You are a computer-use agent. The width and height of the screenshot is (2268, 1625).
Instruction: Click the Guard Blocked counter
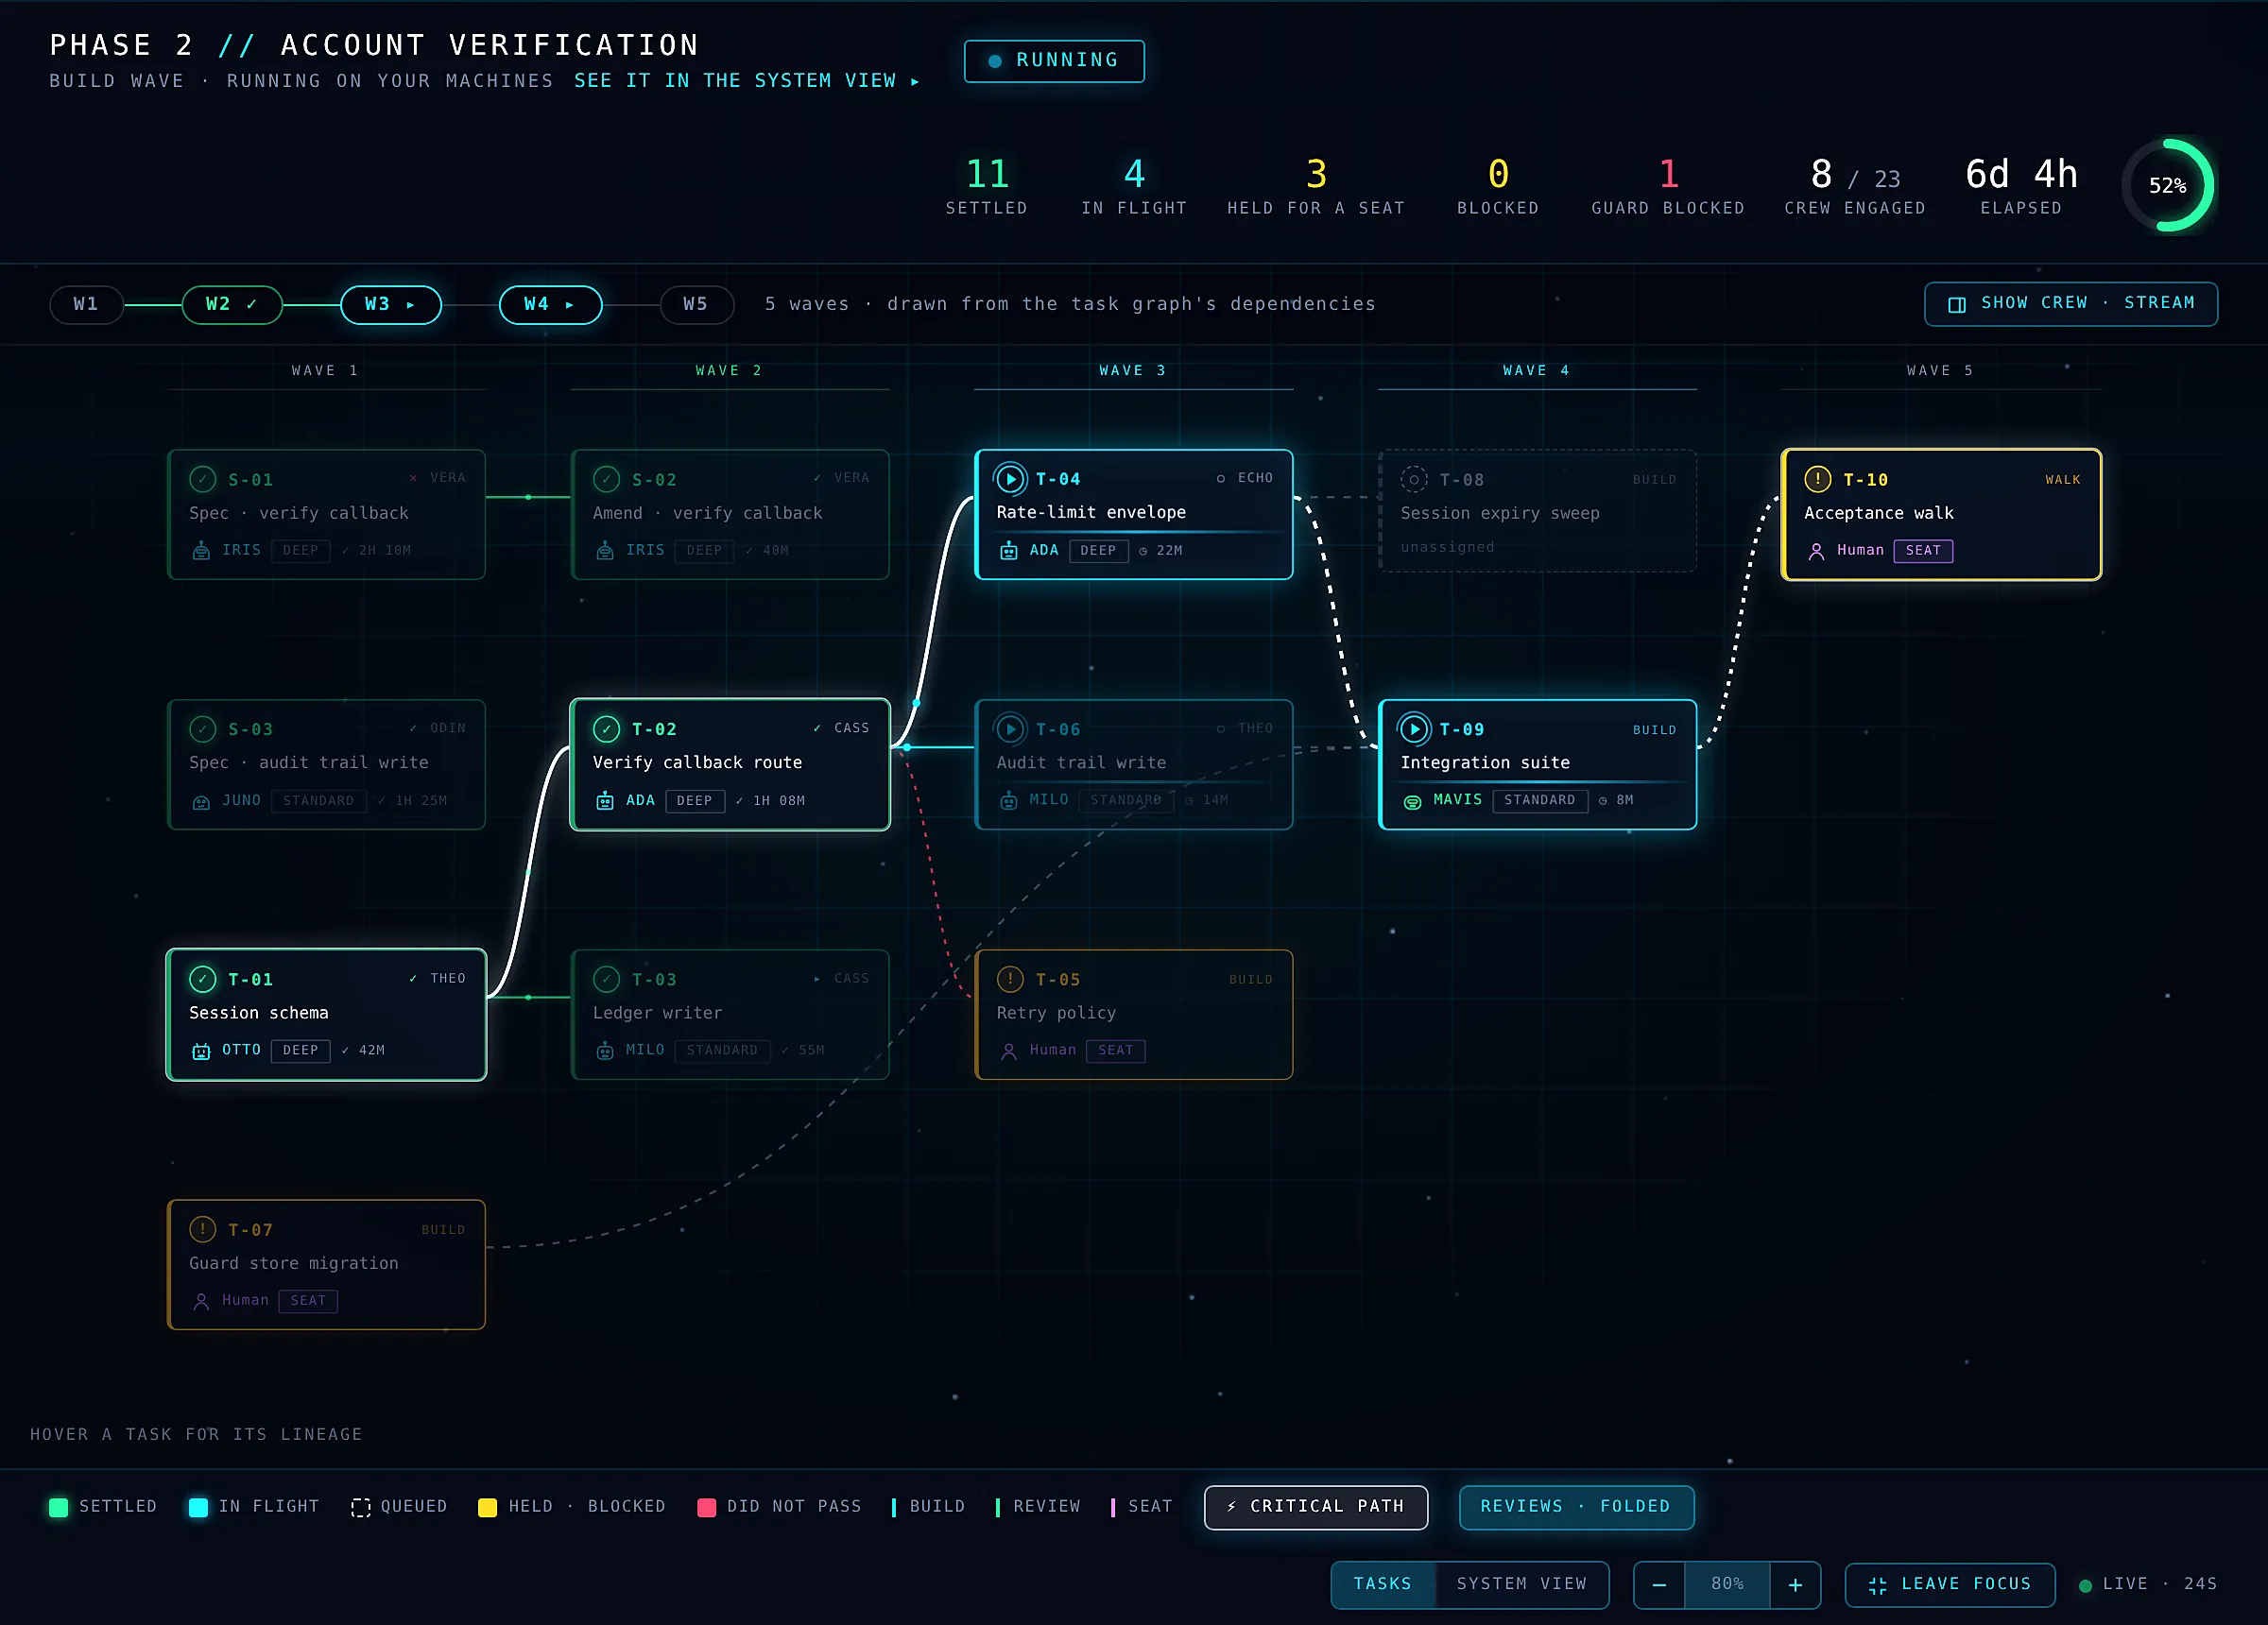click(1668, 187)
